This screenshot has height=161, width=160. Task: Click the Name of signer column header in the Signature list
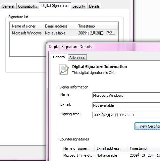[x=27, y=26]
